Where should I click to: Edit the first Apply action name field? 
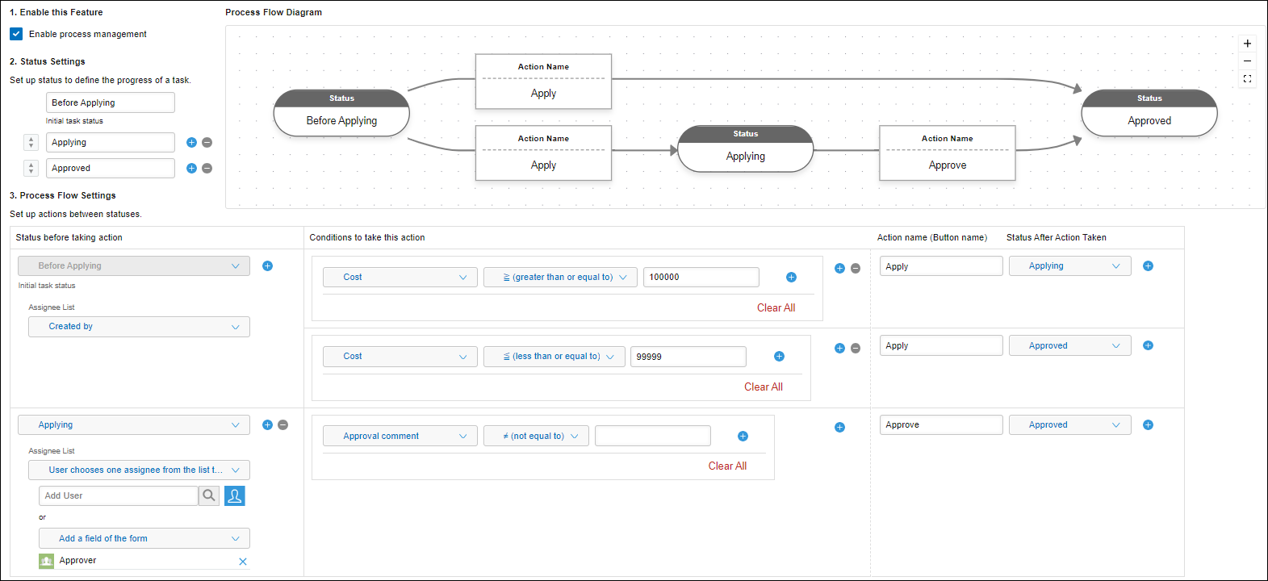click(941, 265)
